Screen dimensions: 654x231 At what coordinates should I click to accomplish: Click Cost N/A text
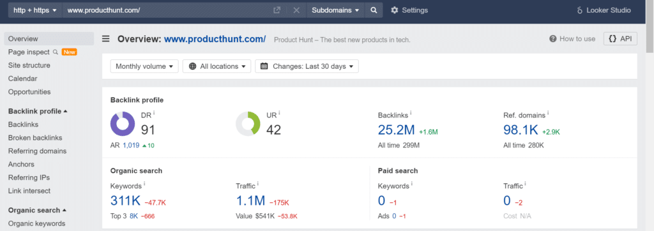[x=517, y=216]
